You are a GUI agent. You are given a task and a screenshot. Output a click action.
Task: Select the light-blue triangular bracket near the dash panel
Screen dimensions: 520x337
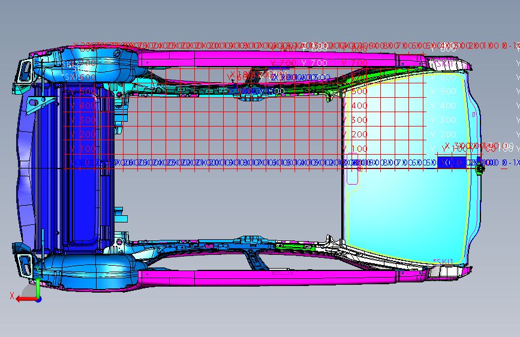pyautogui.click(x=39, y=104)
